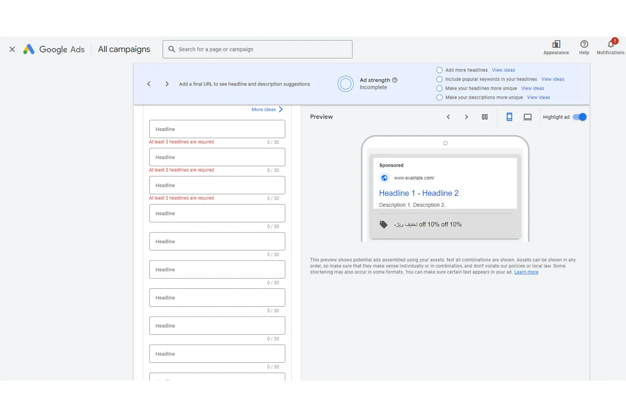Toggle the Highlight ad switch
Image resolution: width=626 pixels, height=417 pixels.
coord(579,117)
